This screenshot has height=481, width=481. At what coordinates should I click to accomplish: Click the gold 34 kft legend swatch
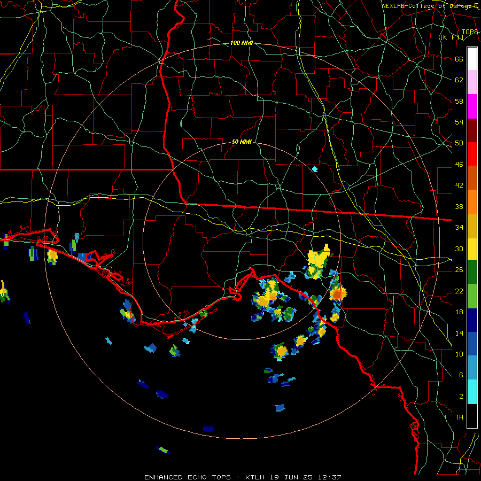click(472, 226)
